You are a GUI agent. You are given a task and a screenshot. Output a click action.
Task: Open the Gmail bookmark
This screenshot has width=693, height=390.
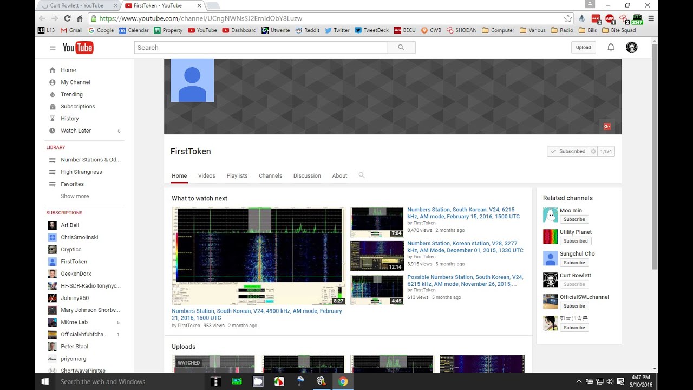[x=71, y=30]
